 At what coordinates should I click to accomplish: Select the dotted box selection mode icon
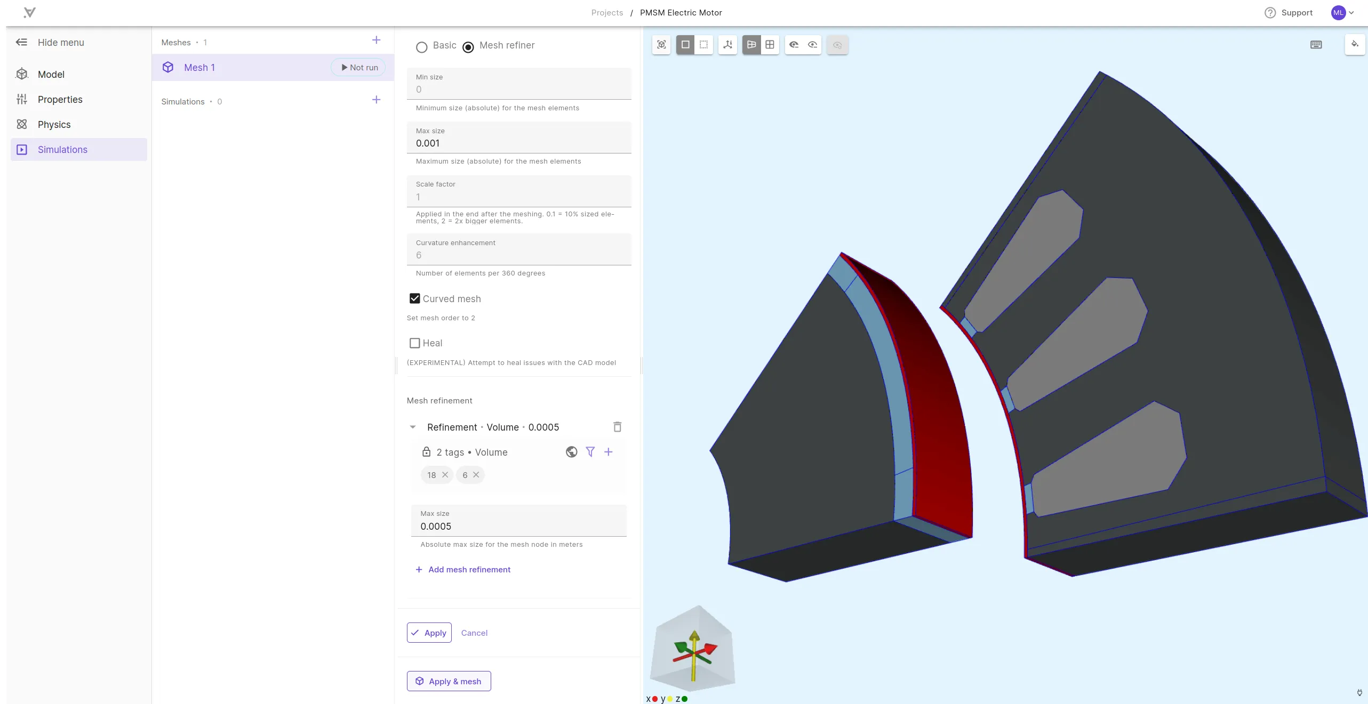tap(703, 45)
